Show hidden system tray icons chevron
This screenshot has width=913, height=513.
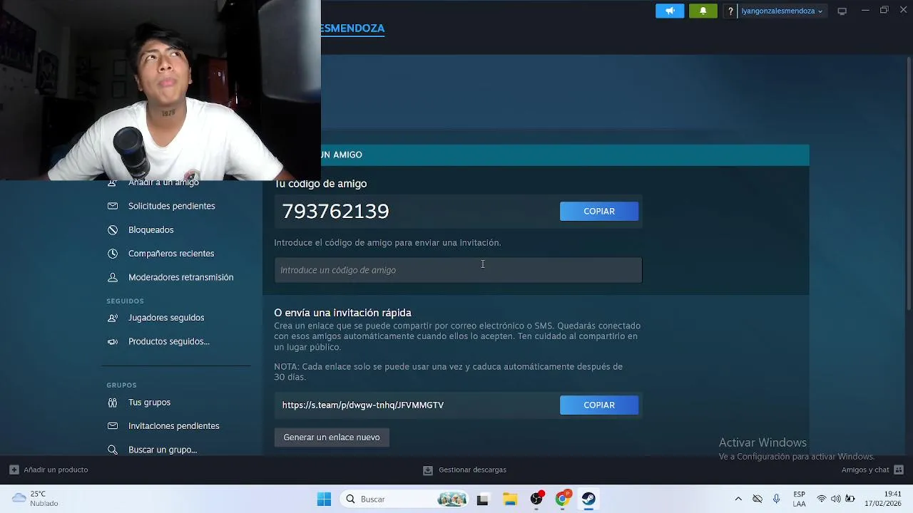738,499
